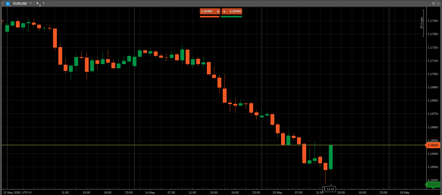The height and width of the screenshot is (195, 442).
Task: Click the chart panel drag grip
Action: (3, 4)
